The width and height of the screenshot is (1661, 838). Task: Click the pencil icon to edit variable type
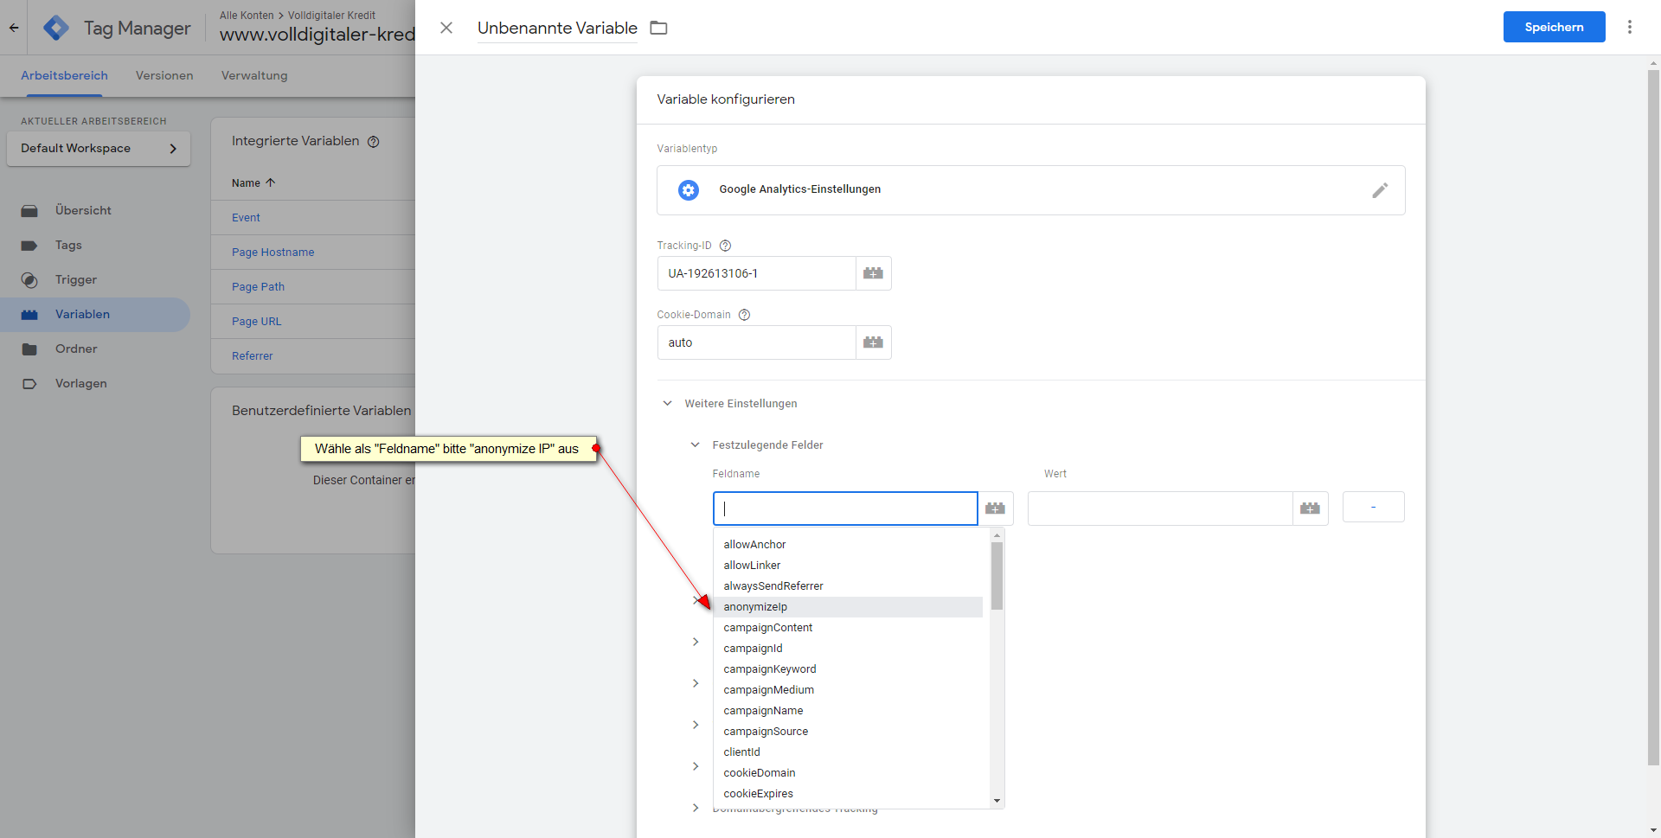[x=1379, y=190]
